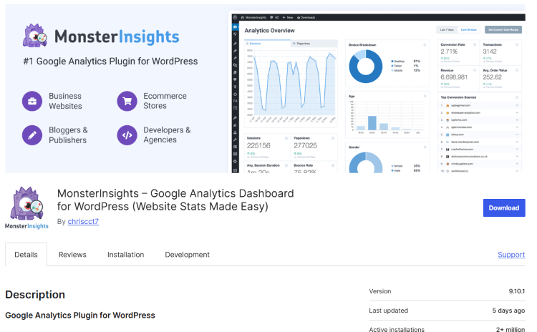The height and width of the screenshot is (332, 537).
Task: Click the 2.71% conversion rate value
Action: point(449,52)
